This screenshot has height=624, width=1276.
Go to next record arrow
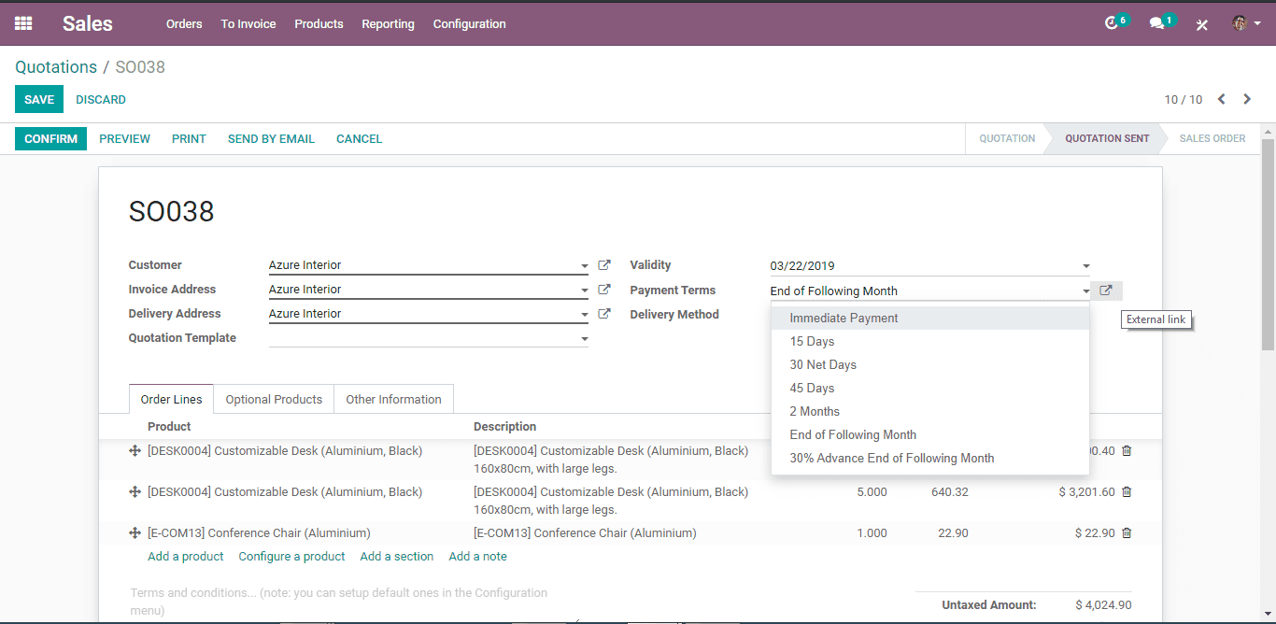pyautogui.click(x=1247, y=99)
